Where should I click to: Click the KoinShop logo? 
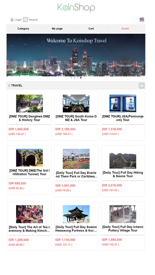tap(76, 7)
